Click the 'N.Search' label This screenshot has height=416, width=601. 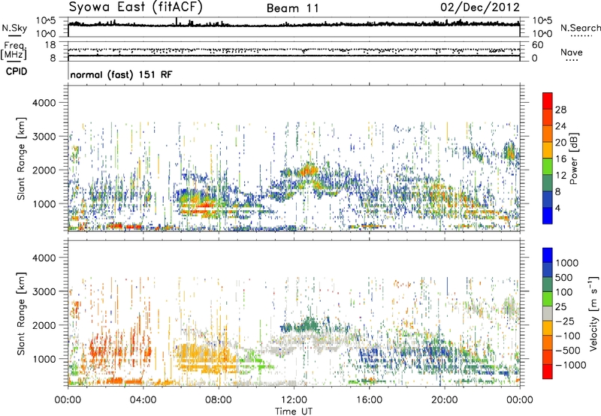(580, 28)
